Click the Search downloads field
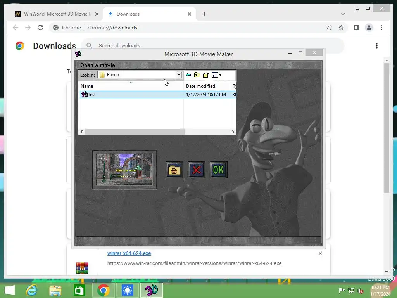 coord(213,46)
